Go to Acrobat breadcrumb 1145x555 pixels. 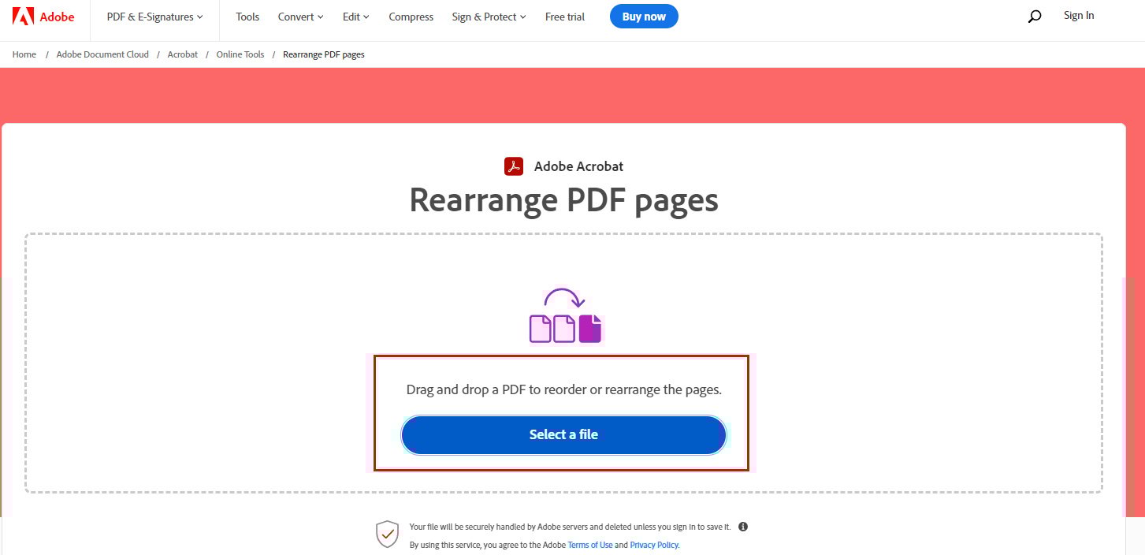tap(183, 54)
